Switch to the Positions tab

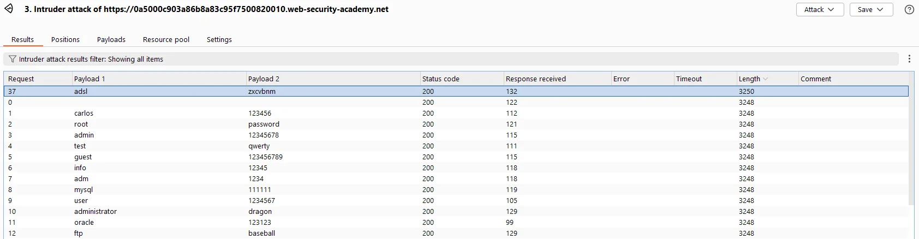[x=65, y=39]
